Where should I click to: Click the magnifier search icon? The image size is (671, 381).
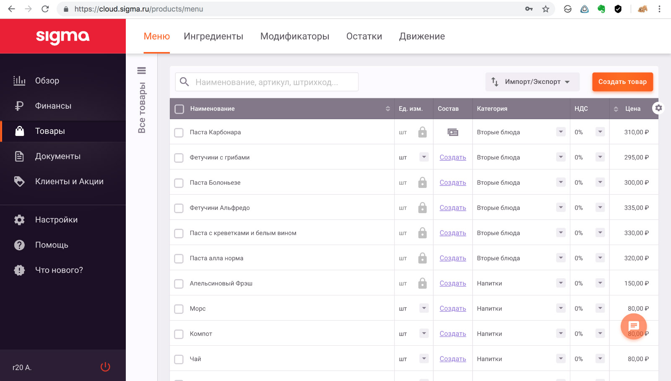185,82
